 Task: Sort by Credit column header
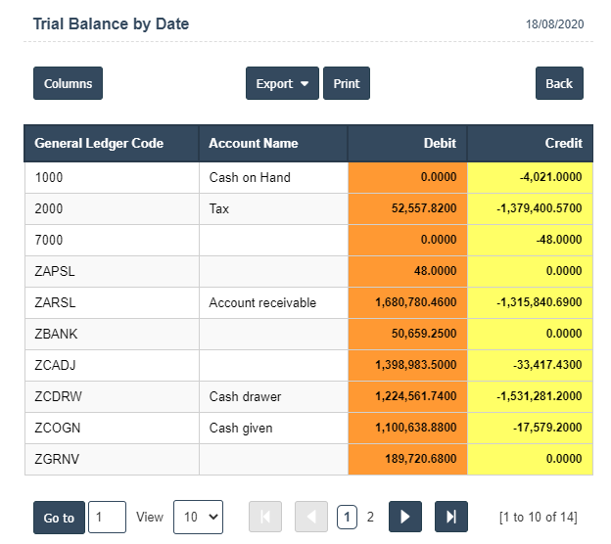point(563,143)
